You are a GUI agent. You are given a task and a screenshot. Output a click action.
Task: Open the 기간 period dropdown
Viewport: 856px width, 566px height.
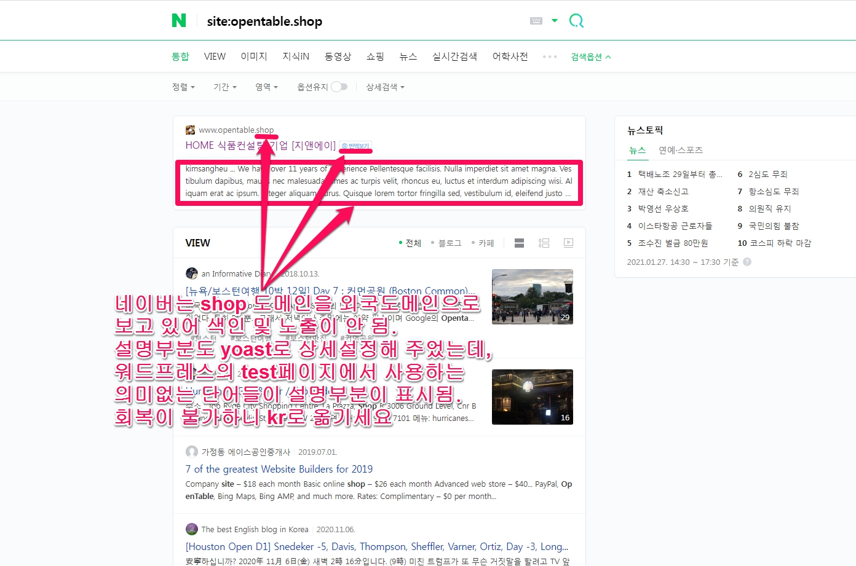pyautogui.click(x=225, y=87)
